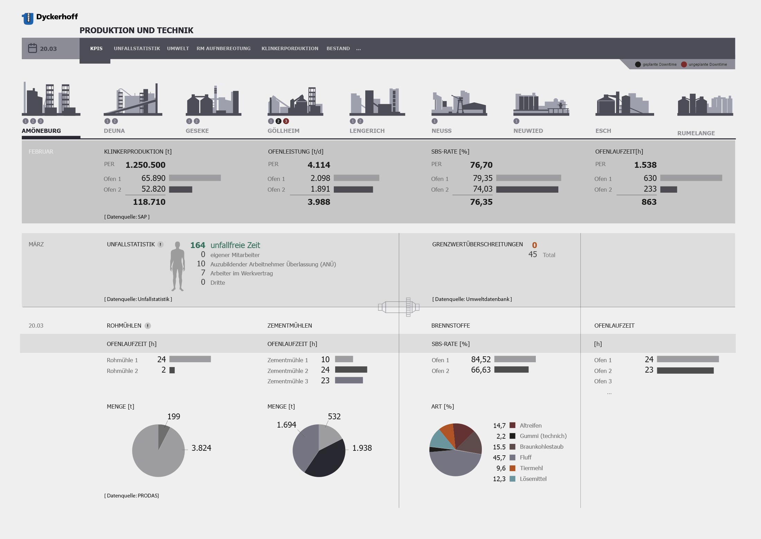The height and width of the screenshot is (539, 761).
Task: Click kiln 2 indicator under Amöneburg
Action: 33,121
